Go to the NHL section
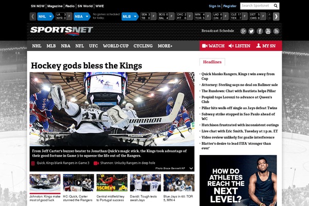 pos(37,46)
